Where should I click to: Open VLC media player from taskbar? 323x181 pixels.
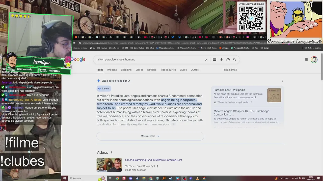click(197, 178)
